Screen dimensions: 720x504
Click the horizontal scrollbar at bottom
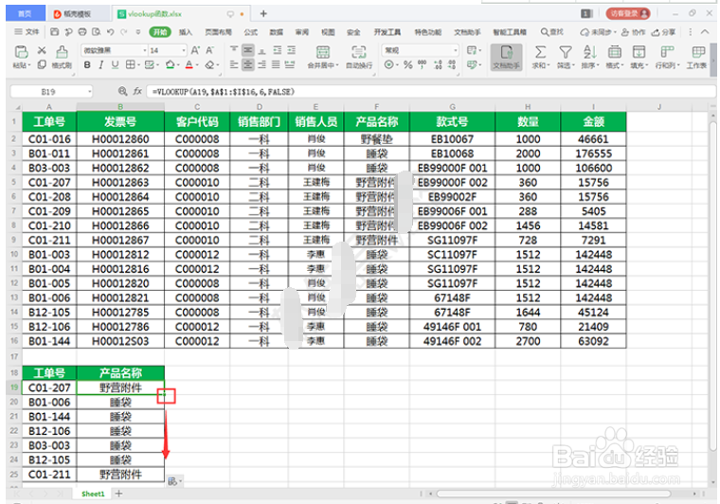(553, 494)
